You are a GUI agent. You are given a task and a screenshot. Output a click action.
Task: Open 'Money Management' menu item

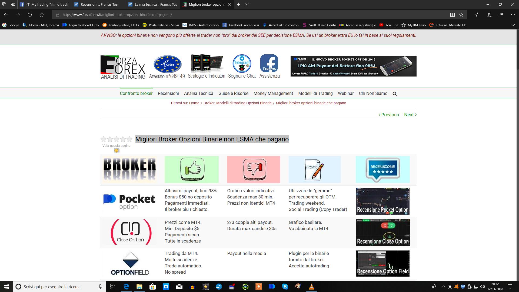coord(273,93)
